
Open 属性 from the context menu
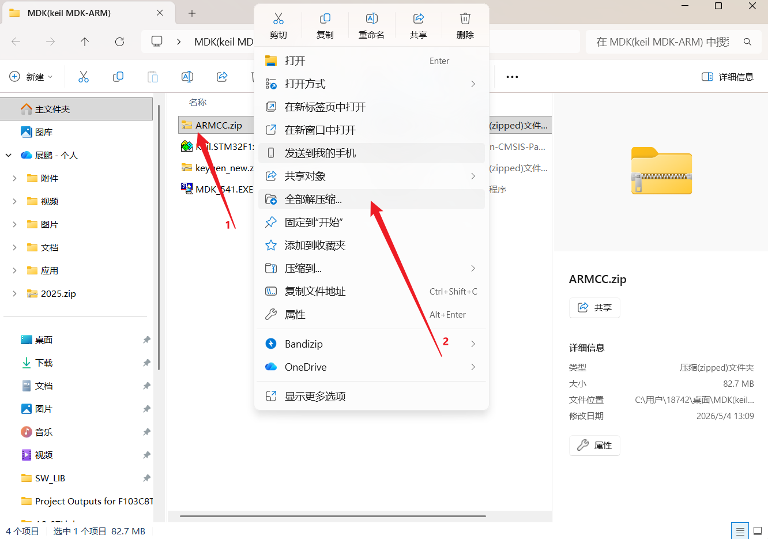[x=371, y=315]
